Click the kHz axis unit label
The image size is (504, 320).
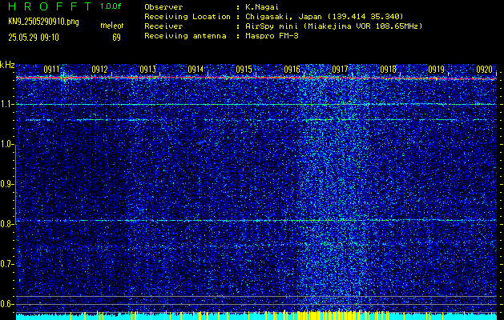[7, 65]
